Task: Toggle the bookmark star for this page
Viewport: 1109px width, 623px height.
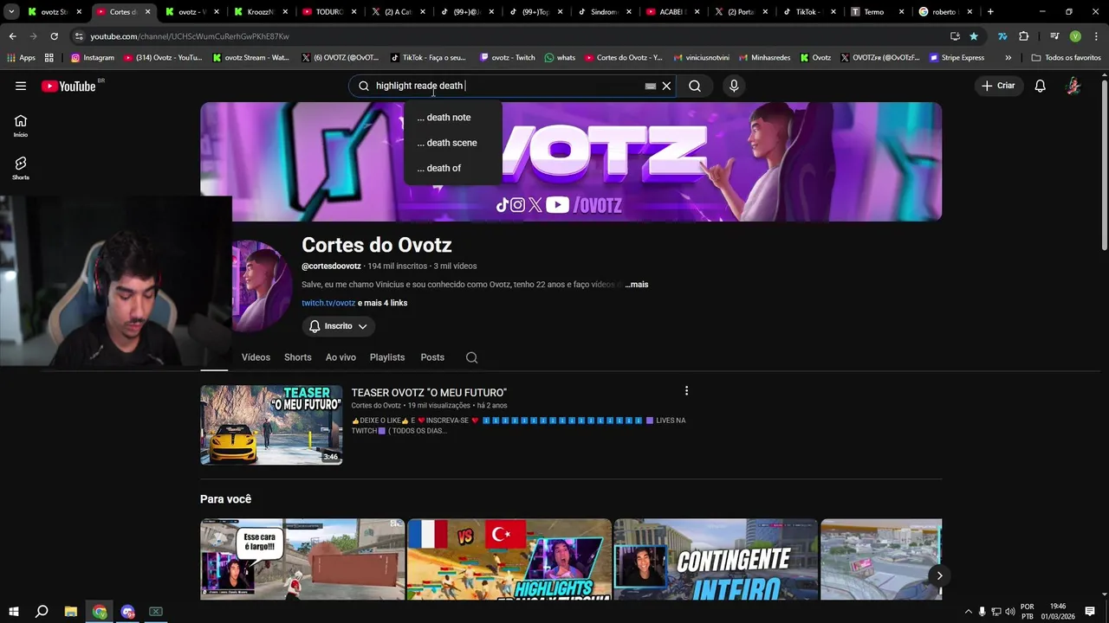Action: coord(974,36)
